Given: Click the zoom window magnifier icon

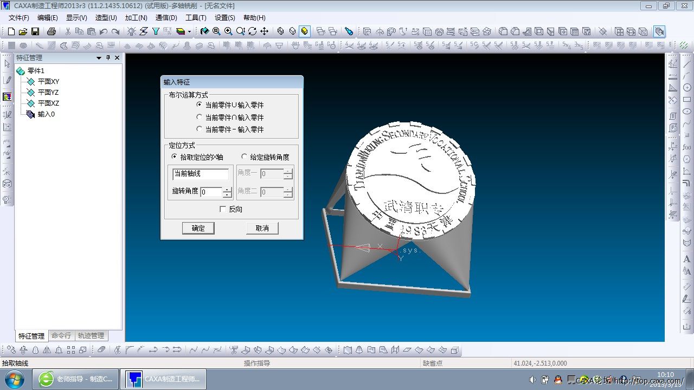Looking at the screenshot, I should [x=216, y=31].
